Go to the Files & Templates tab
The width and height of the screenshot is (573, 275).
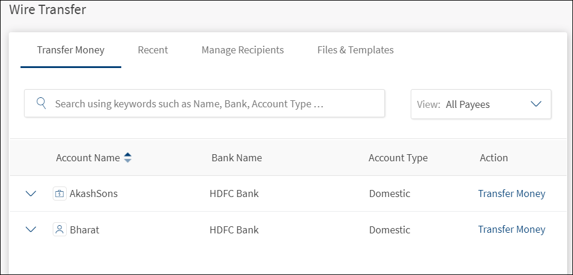(355, 50)
